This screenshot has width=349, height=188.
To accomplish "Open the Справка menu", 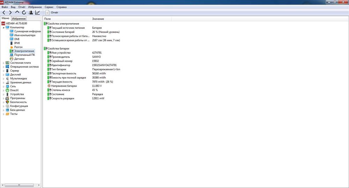I will 61,7.
